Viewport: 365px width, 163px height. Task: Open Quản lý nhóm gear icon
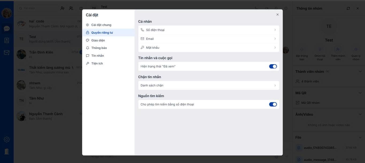(356, 49)
